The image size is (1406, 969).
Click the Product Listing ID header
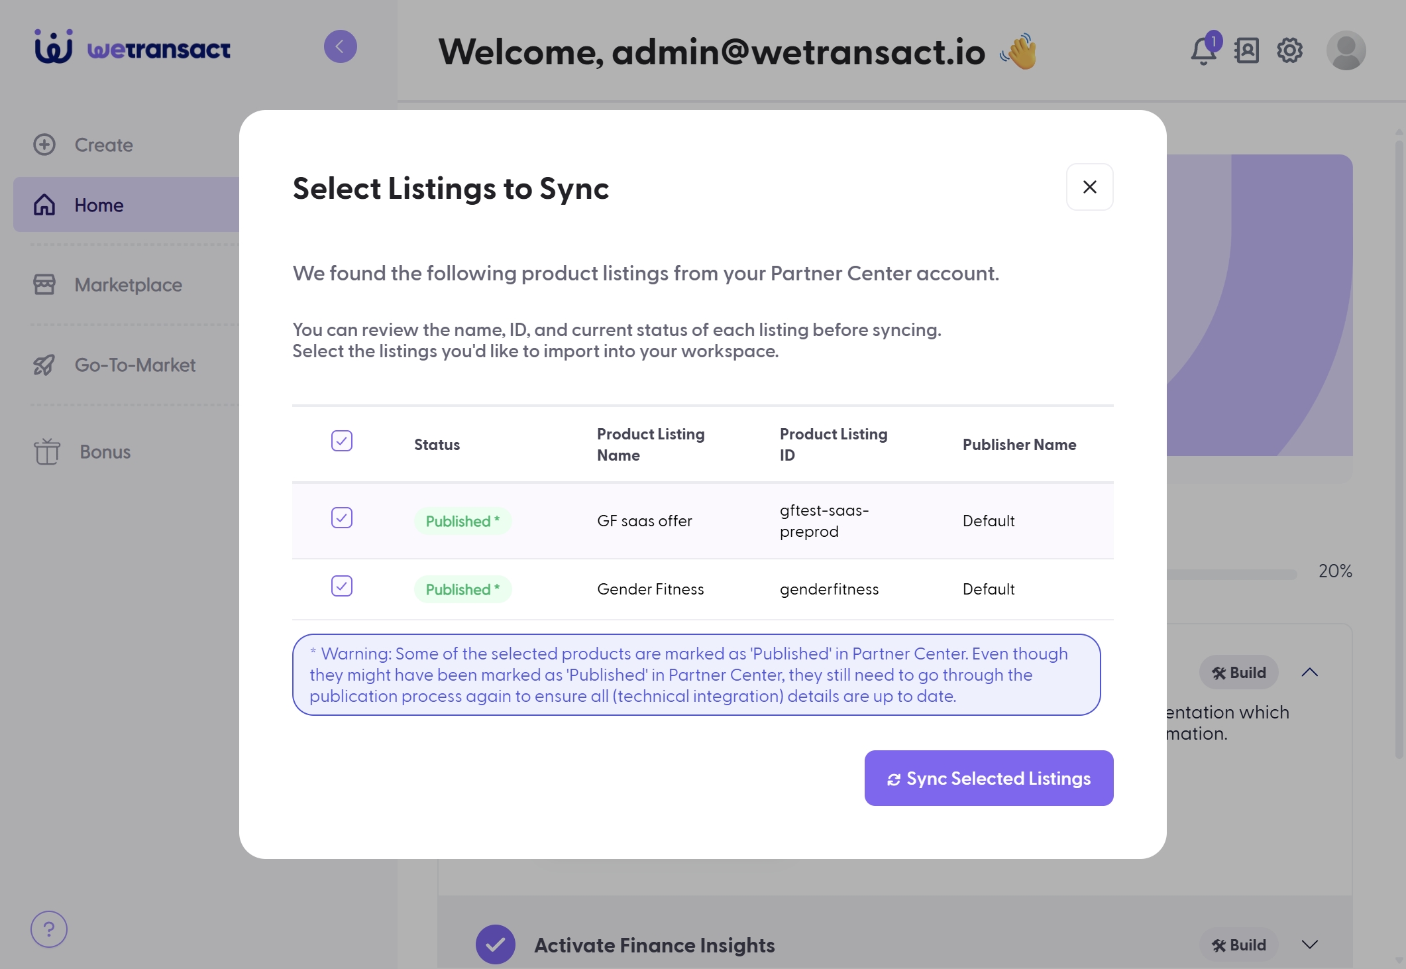point(834,445)
